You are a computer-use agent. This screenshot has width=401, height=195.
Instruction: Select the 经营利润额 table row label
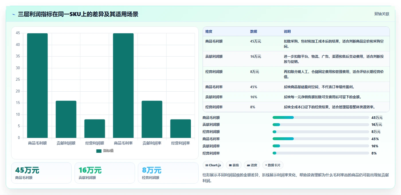214,72
